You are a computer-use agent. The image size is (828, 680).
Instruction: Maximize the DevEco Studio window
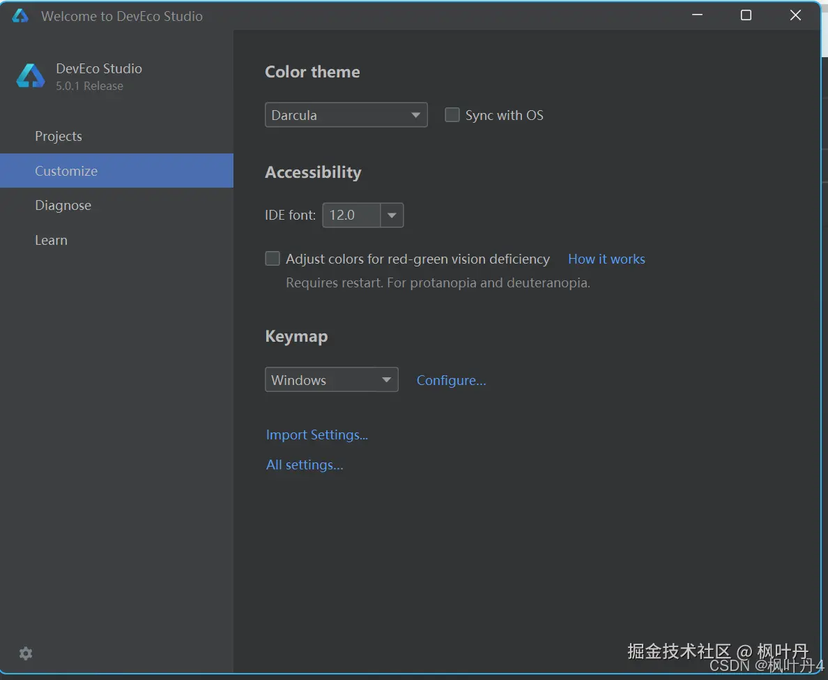click(x=746, y=15)
